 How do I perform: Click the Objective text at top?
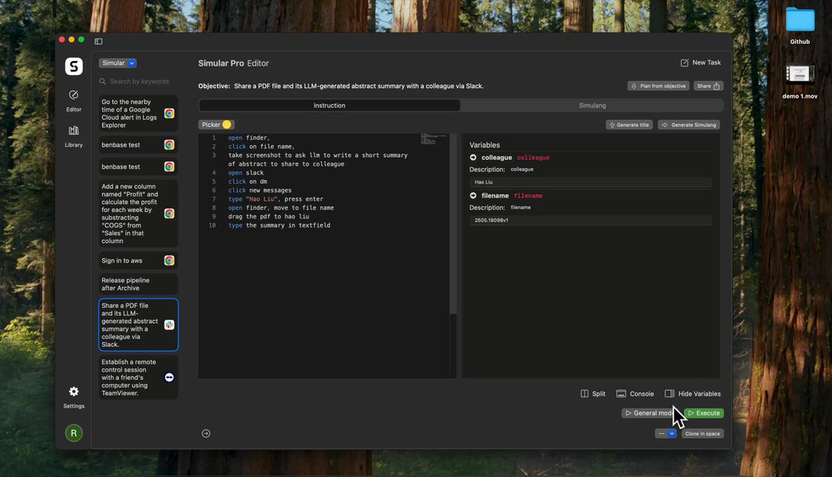pos(358,86)
